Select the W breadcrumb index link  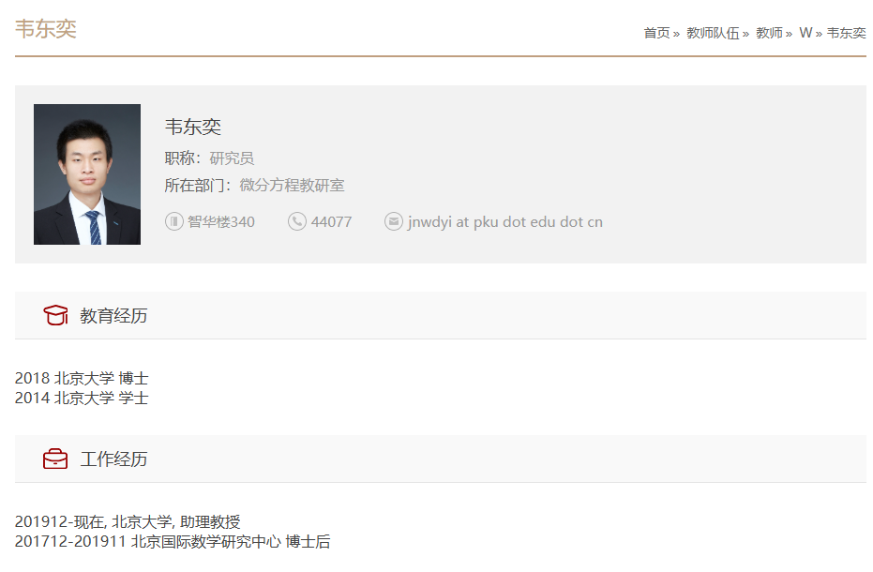pyautogui.click(x=805, y=33)
